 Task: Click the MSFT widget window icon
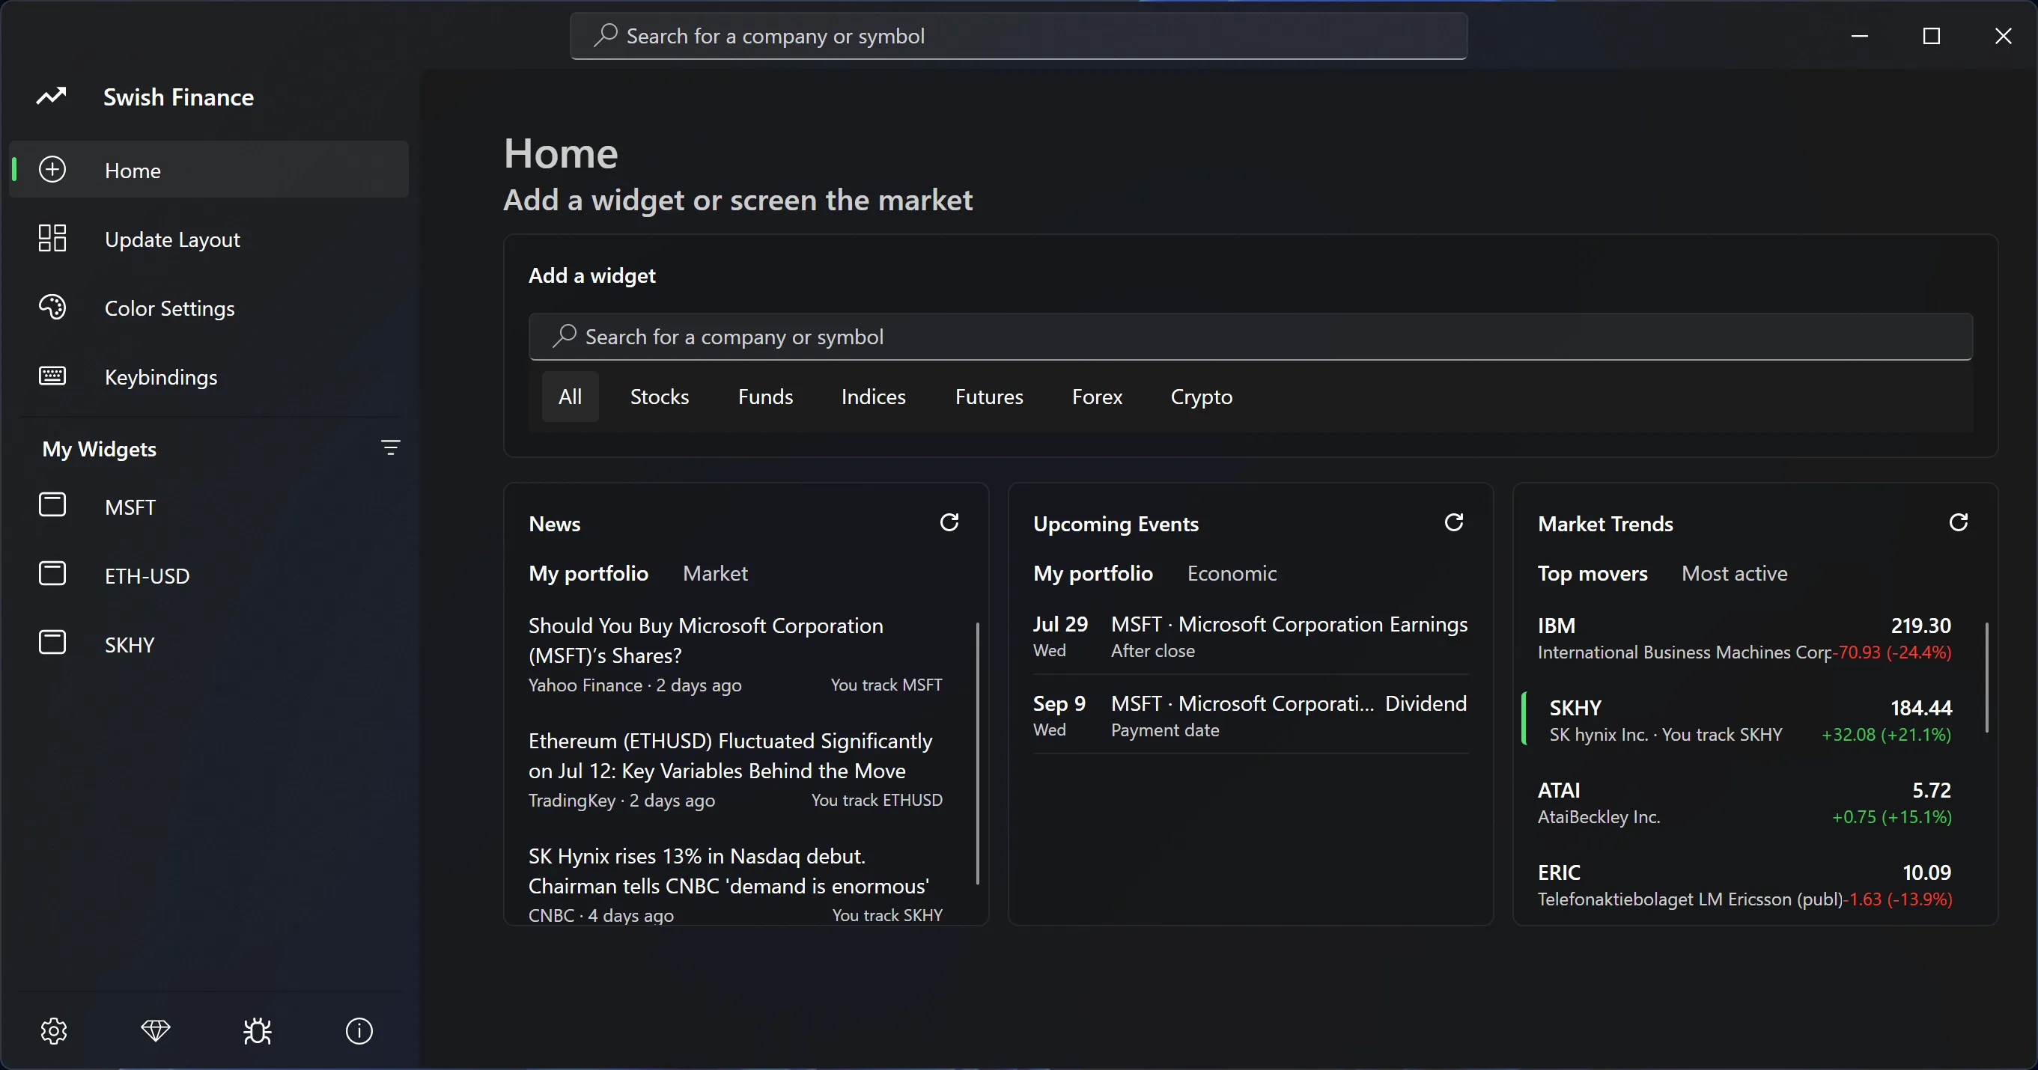[52, 504]
